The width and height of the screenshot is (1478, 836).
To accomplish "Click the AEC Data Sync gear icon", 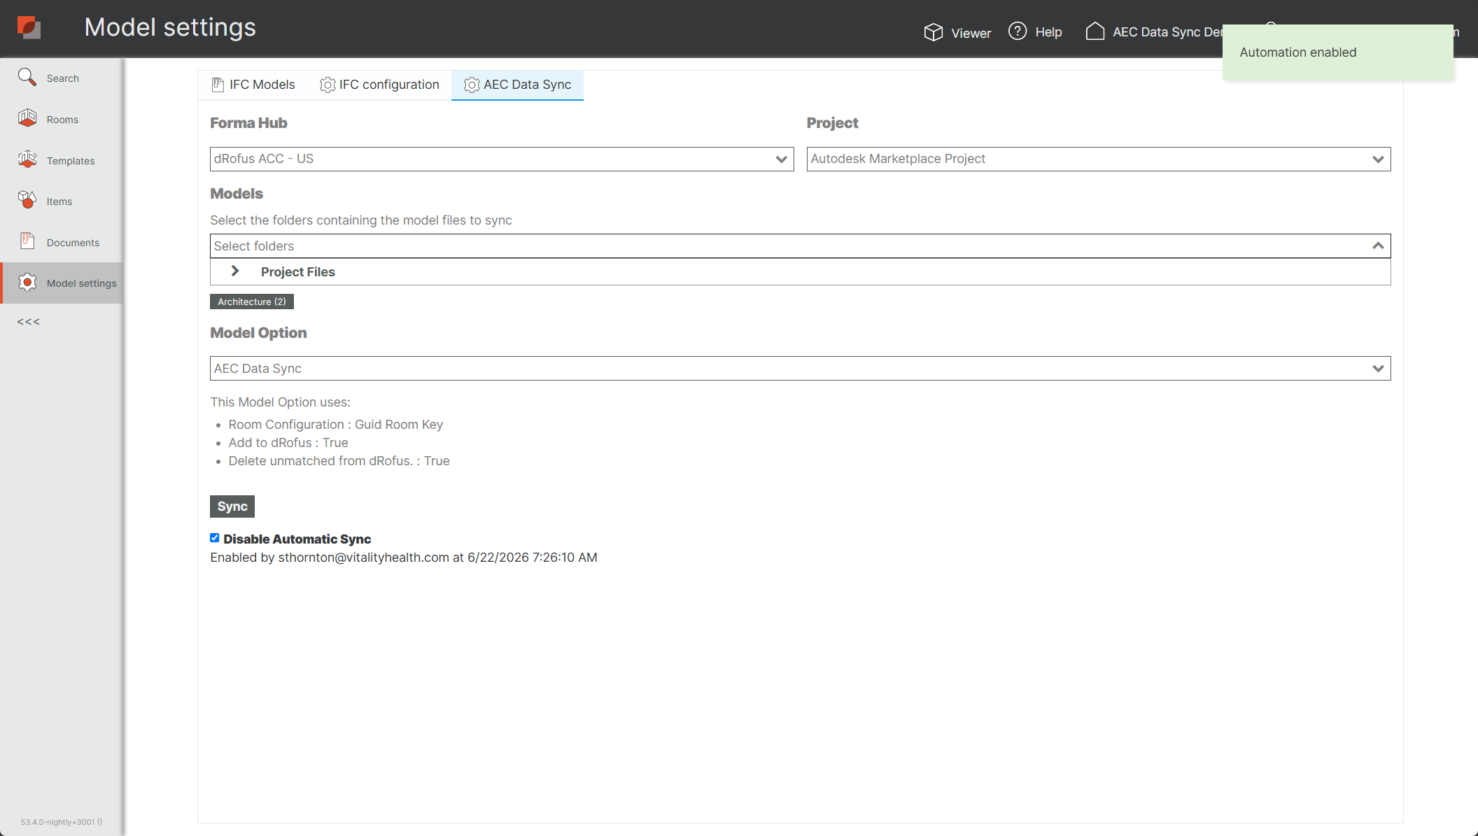I will pos(472,85).
